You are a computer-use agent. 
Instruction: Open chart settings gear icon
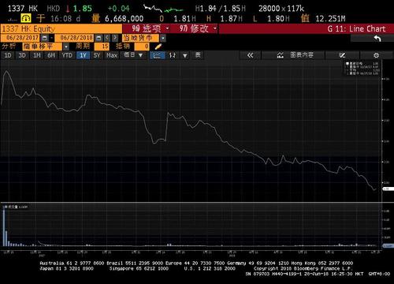(x=376, y=55)
